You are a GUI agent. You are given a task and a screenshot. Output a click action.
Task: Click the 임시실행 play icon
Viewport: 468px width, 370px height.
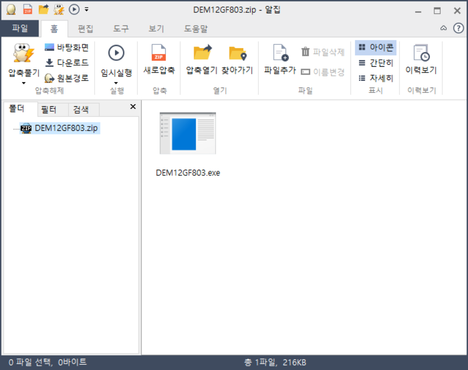point(116,53)
